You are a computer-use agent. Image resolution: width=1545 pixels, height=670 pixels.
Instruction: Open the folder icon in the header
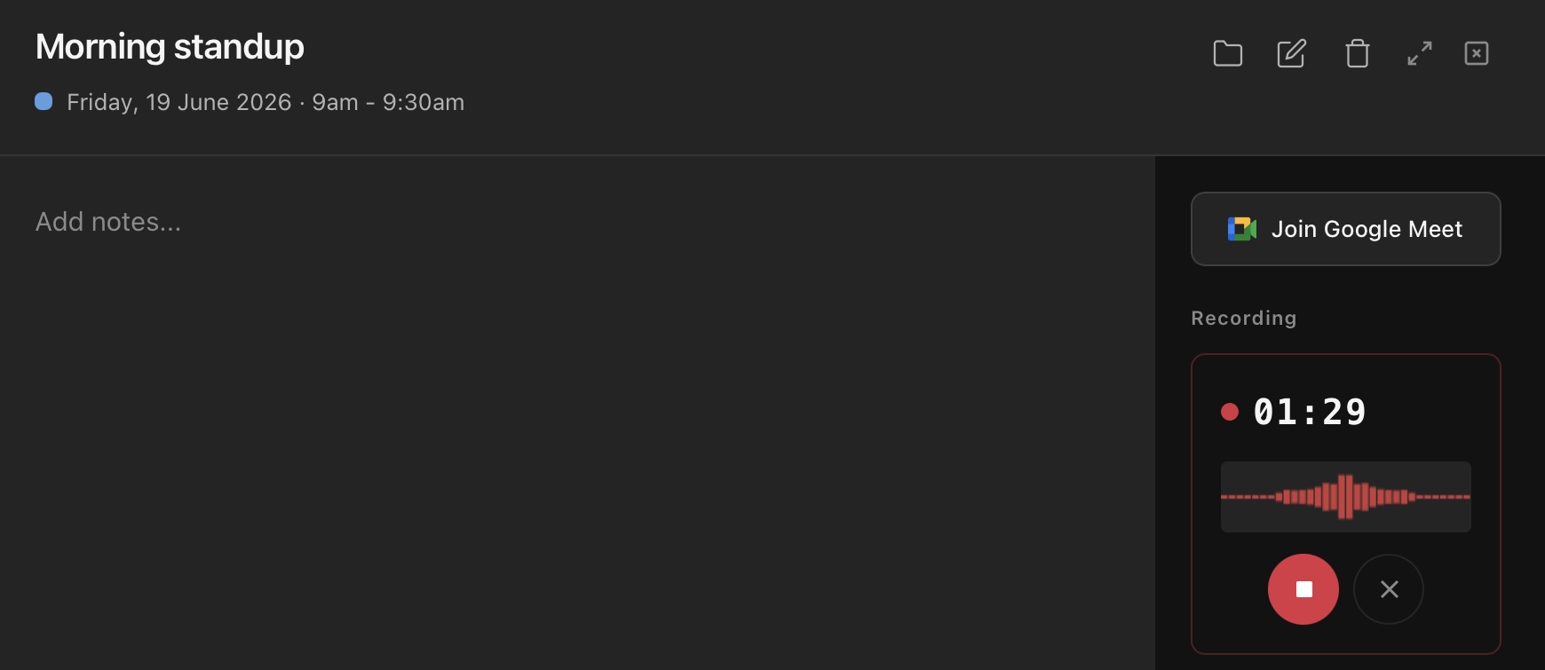[1228, 53]
